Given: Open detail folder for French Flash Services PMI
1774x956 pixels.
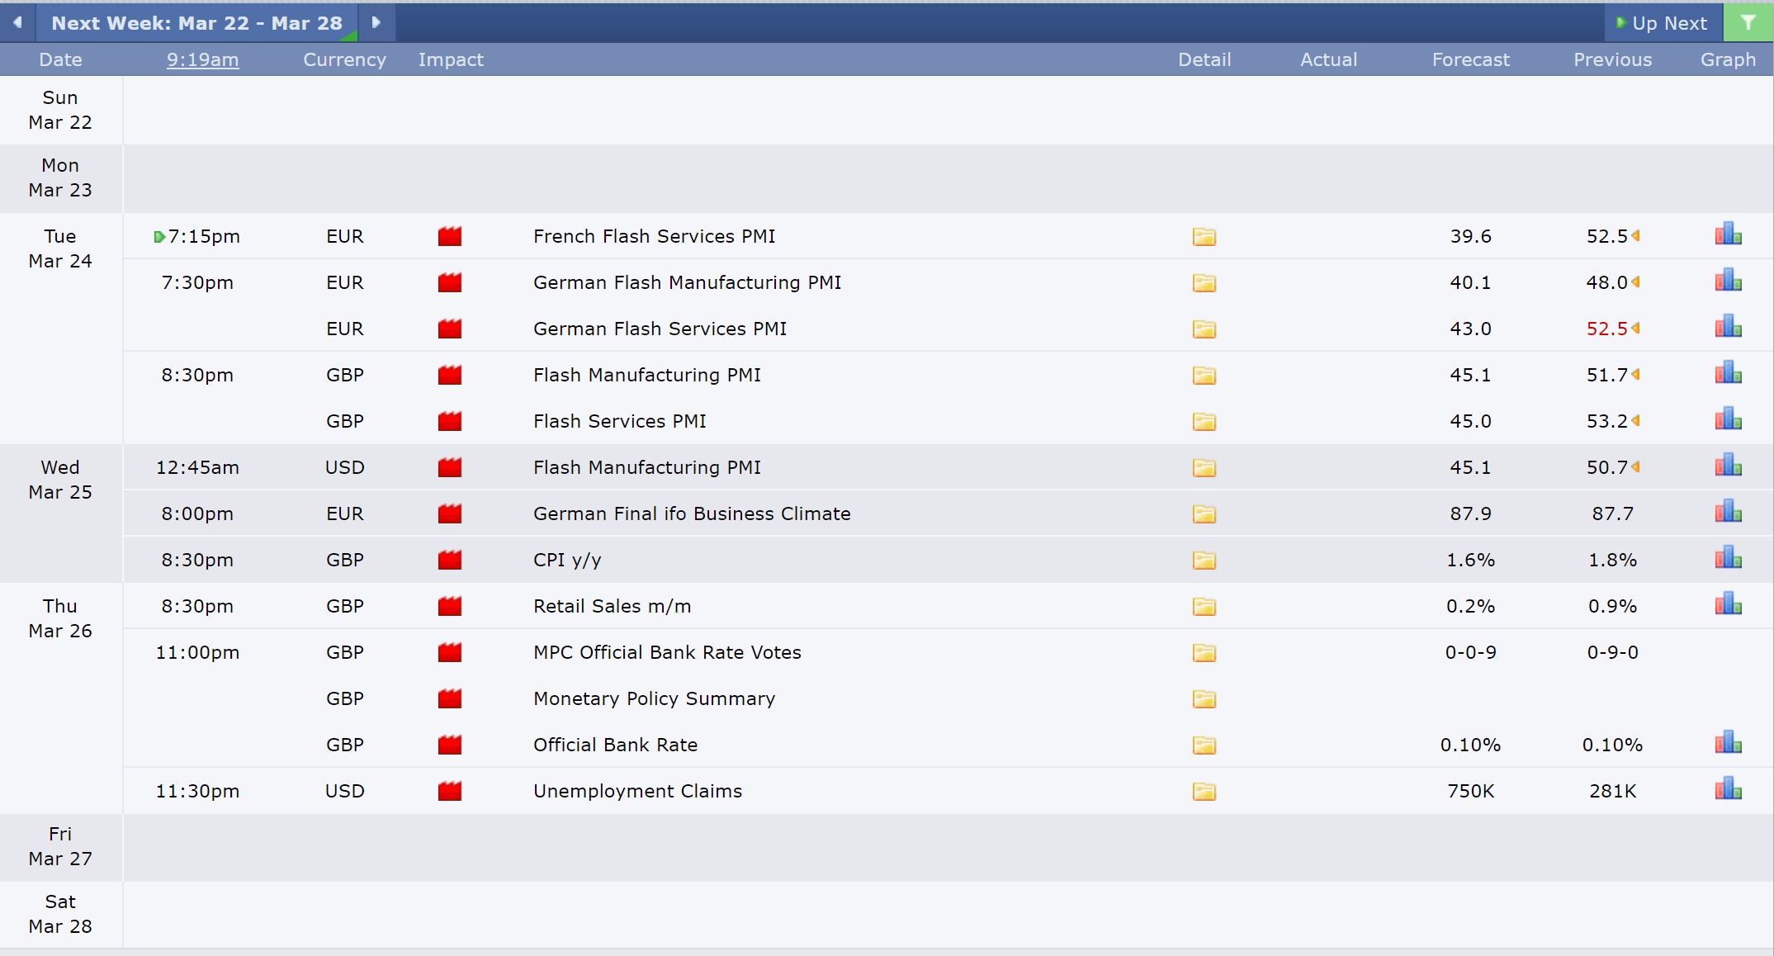Looking at the screenshot, I should [1204, 237].
